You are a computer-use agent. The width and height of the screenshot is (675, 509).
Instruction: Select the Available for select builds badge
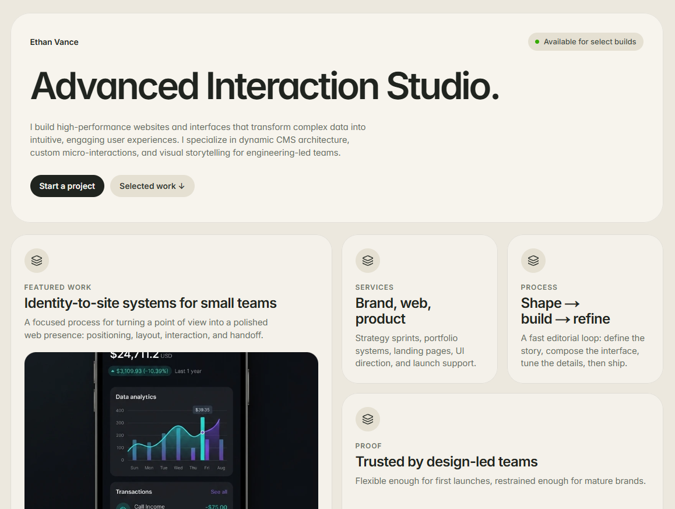(x=585, y=42)
